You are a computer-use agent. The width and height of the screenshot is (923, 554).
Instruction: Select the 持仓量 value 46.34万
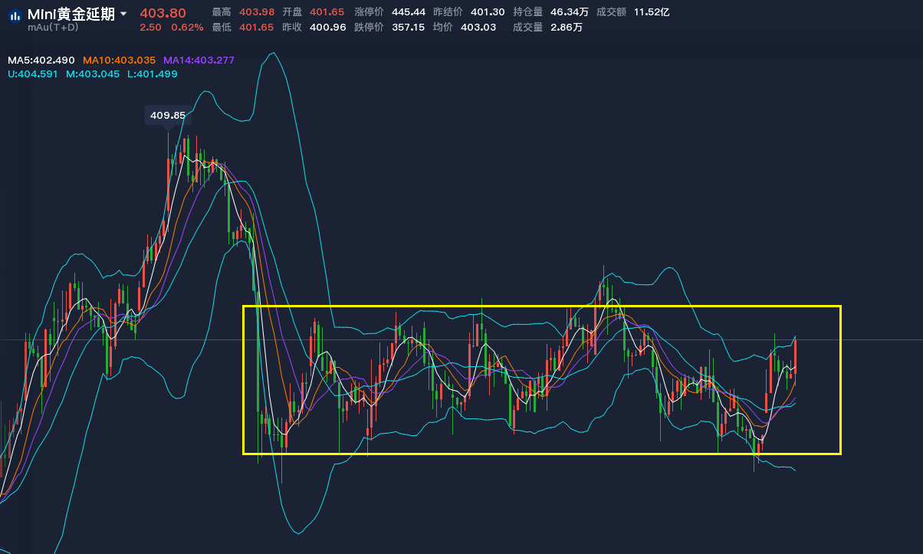coord(570,12)
